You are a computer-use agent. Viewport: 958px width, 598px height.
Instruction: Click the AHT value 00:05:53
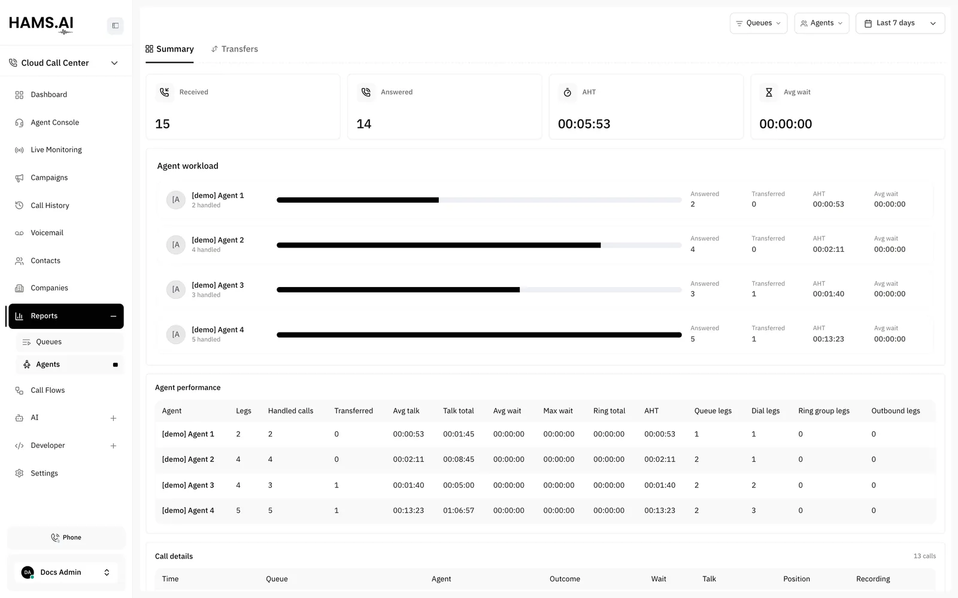tap(584, 124)
